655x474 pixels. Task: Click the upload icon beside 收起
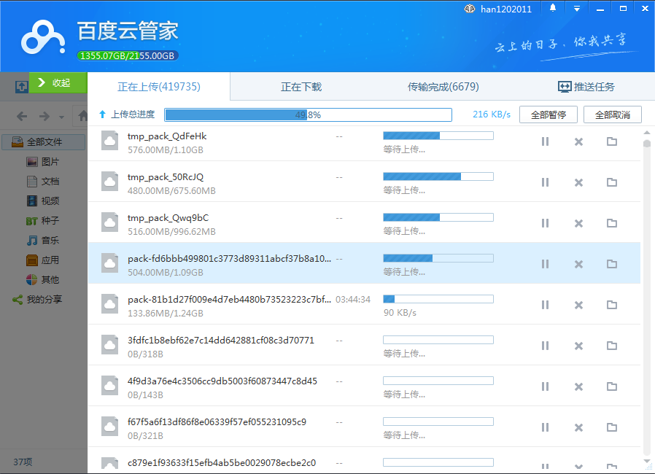21,87
